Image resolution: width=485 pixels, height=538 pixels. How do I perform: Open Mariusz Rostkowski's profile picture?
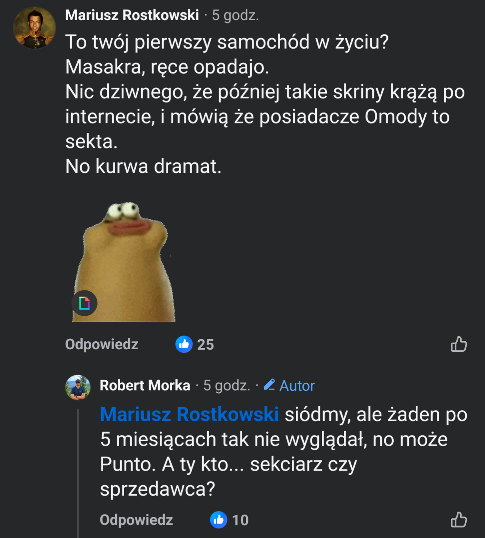(35, 28)
